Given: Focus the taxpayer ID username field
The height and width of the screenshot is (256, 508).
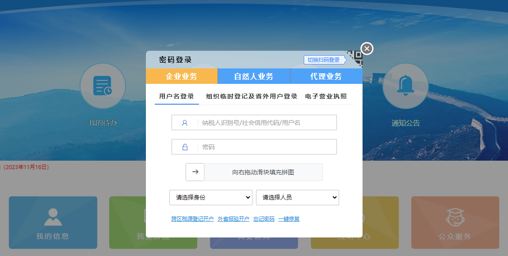Looking at the screenshot, I should 254,123.
